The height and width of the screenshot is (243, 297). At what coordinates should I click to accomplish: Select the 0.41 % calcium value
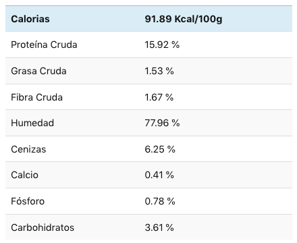pyautogui.click(x=159, y=175)
